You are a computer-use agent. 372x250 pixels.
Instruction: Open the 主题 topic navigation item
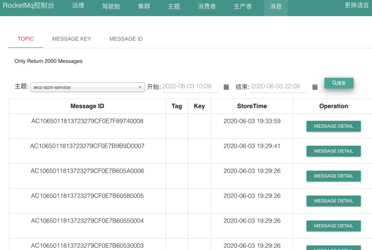pyautogui.click(x=174, y=6)
